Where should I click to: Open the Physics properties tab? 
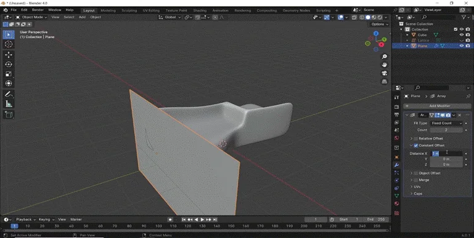coord(396,180)
